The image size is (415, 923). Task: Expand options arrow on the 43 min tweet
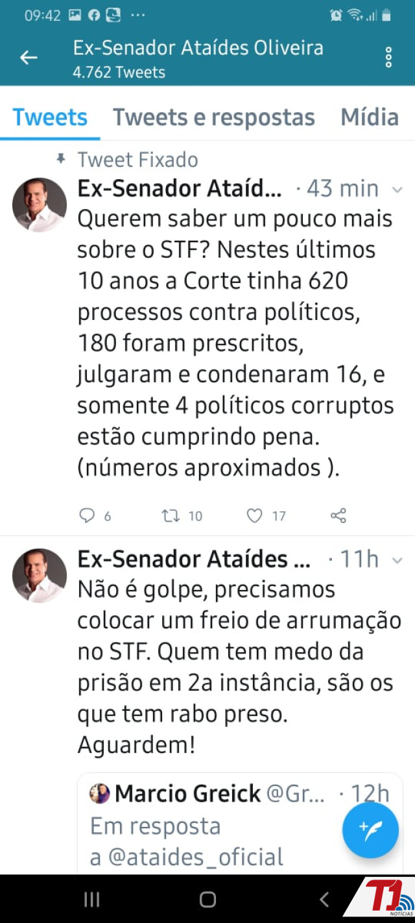click(x=397, y=190)
